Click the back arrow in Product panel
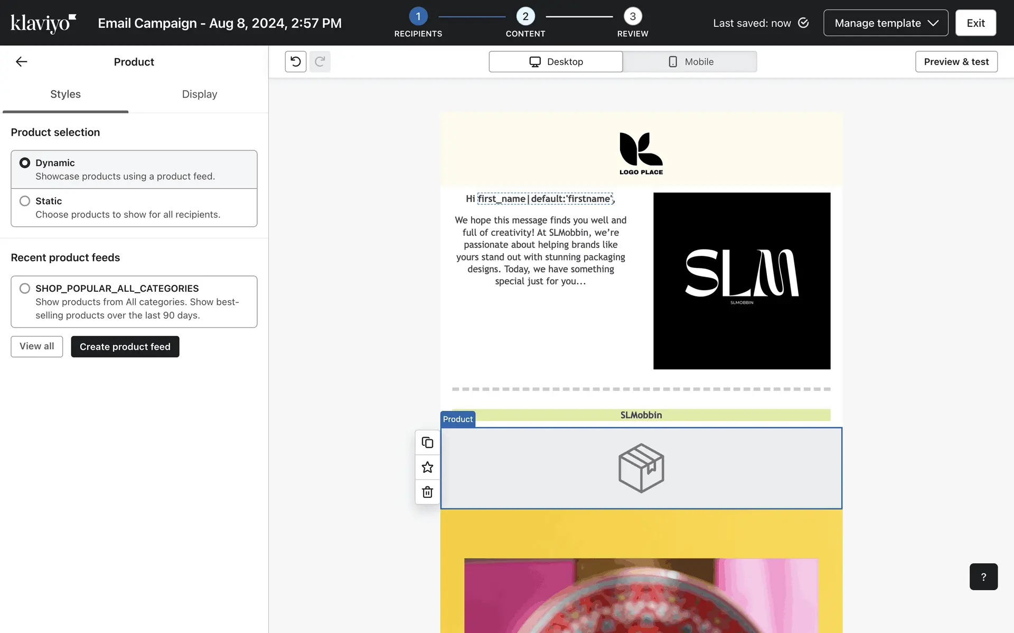Viewport: 1014px width, 633px height. (21, 62)
